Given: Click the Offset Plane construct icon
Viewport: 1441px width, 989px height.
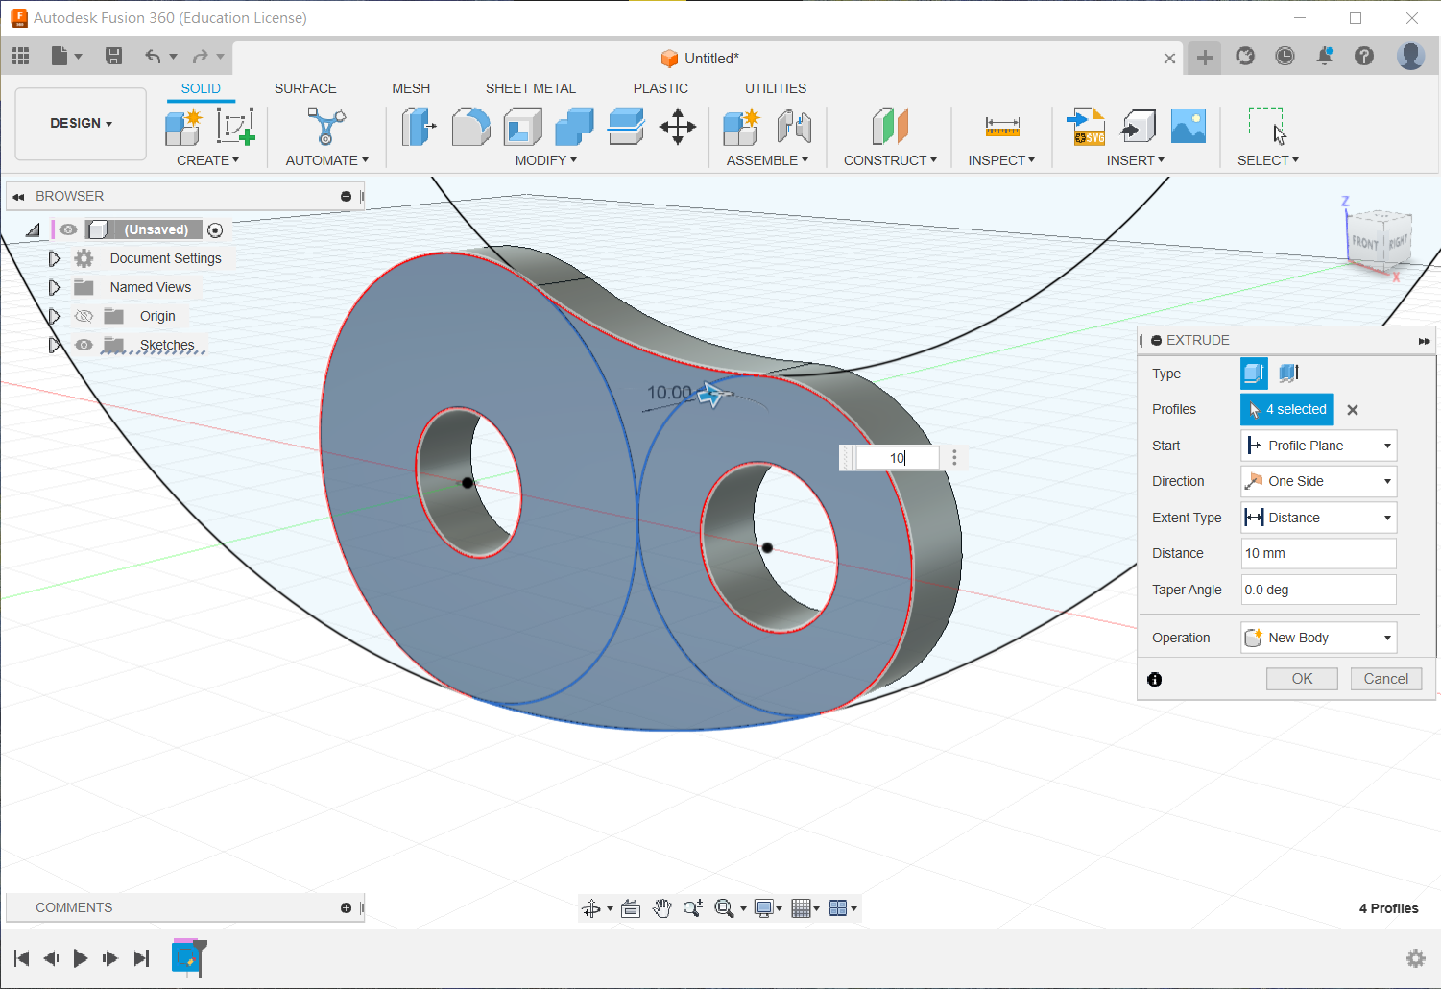Looking at the screenshot, I should pos(890,127).
